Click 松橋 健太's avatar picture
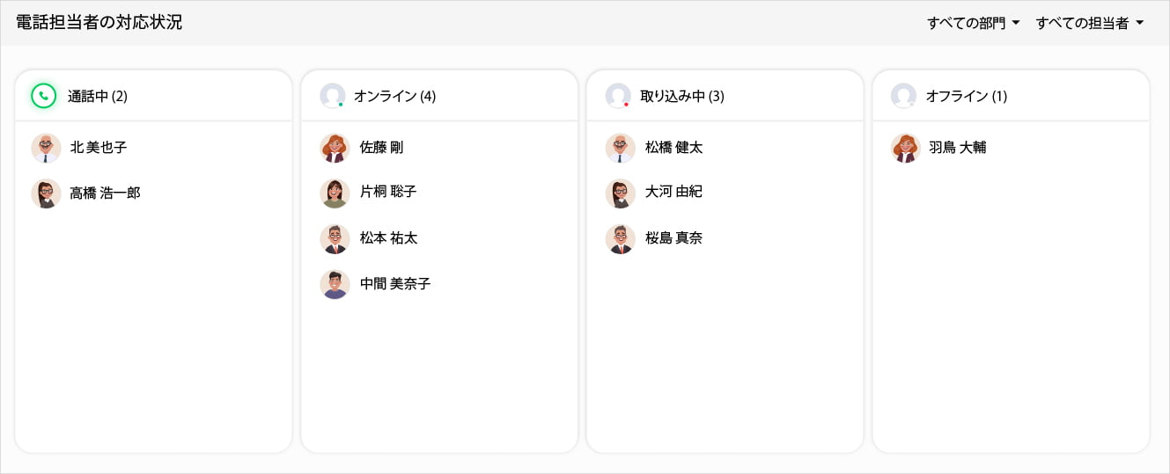 [621, 148]
